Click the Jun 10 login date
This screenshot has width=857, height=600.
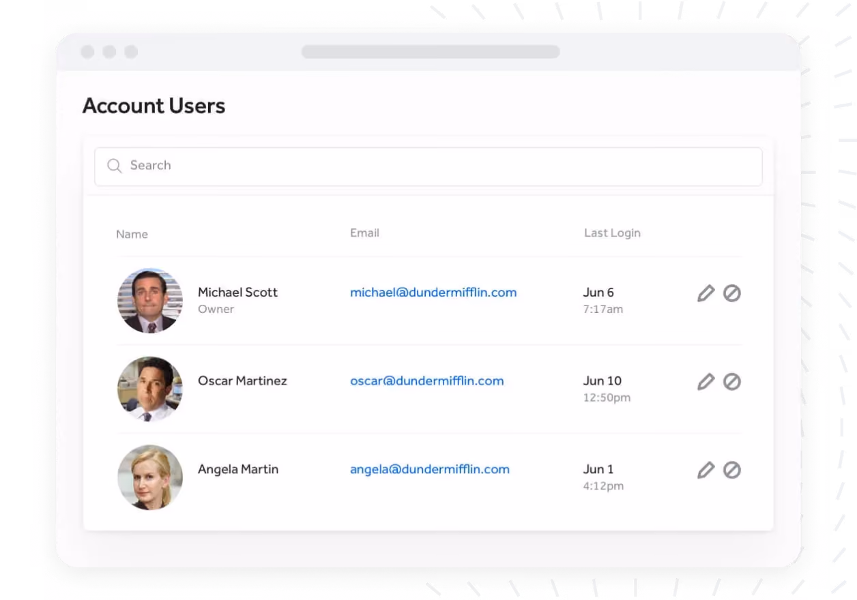pyautogui.click(x=602, y=380)
